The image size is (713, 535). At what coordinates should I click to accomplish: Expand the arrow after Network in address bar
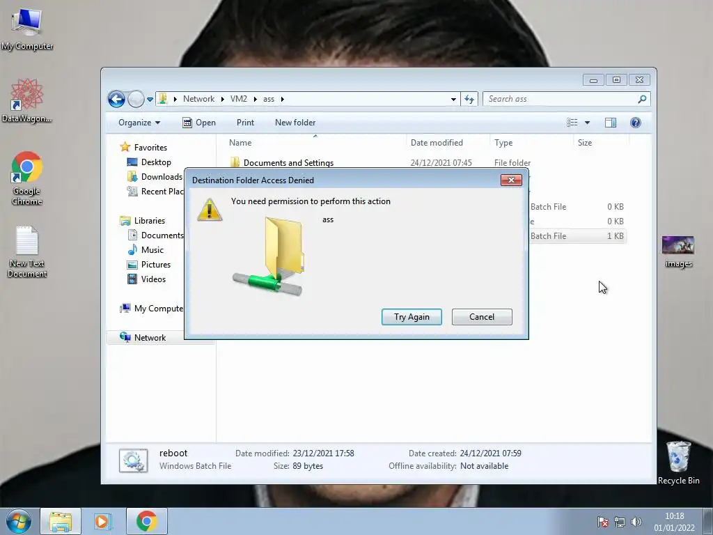click(x=222, y=99)
